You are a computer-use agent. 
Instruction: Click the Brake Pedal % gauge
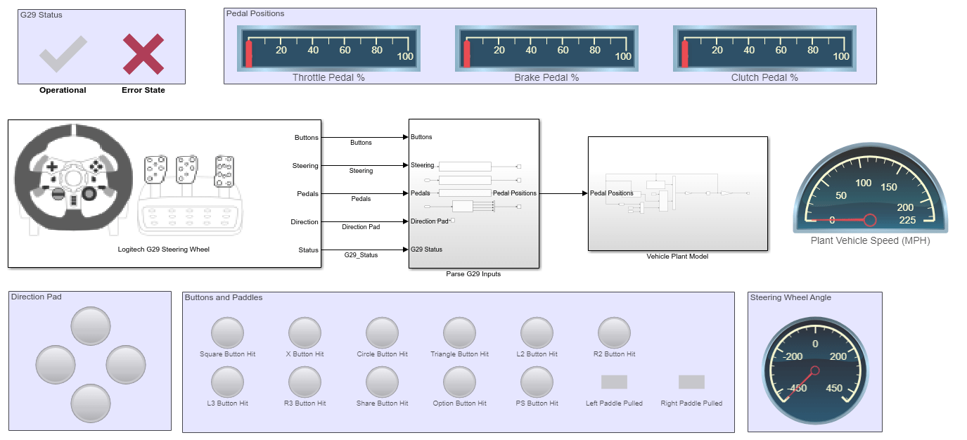coord(546,48)
